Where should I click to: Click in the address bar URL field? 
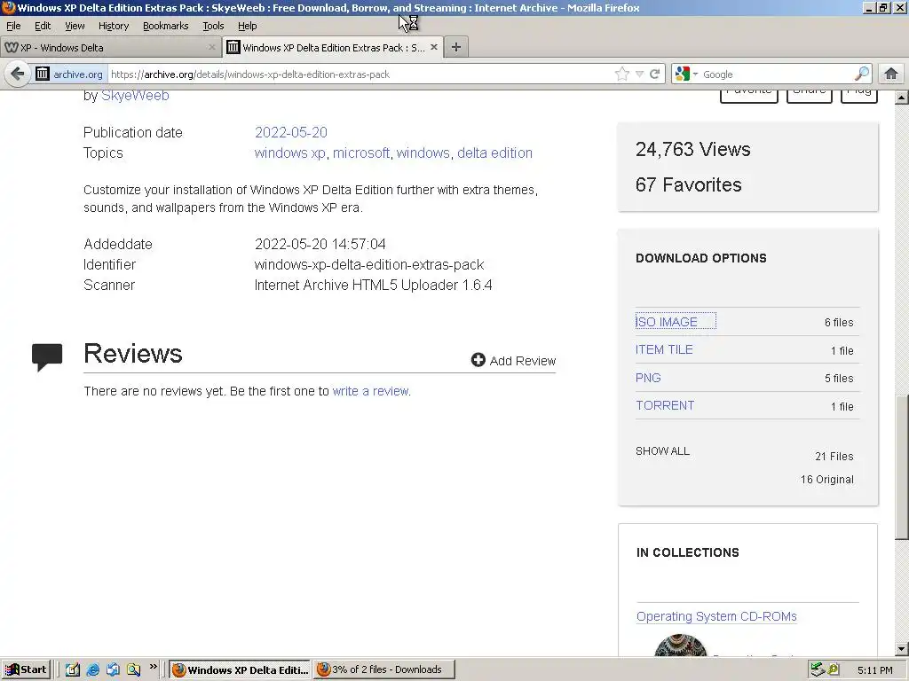point(360,74)
